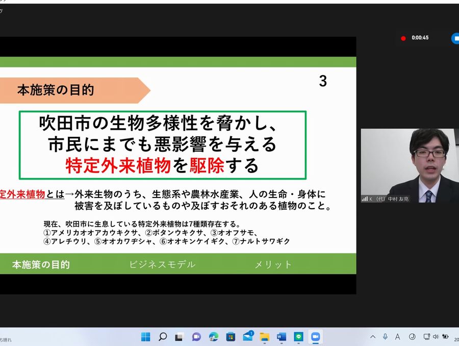Open taskbar Search
The height and width of the screenshot is (346, 459).
(x=163, y=337)
